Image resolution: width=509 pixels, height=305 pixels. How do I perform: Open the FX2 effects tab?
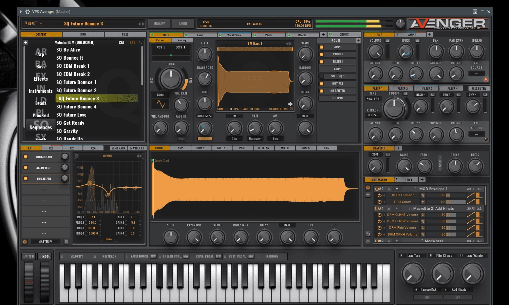(51, 148)
